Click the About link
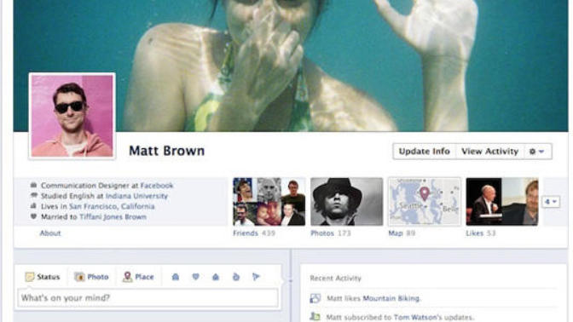The height and width of the screenshot is (322, 573). click(50, 233)
